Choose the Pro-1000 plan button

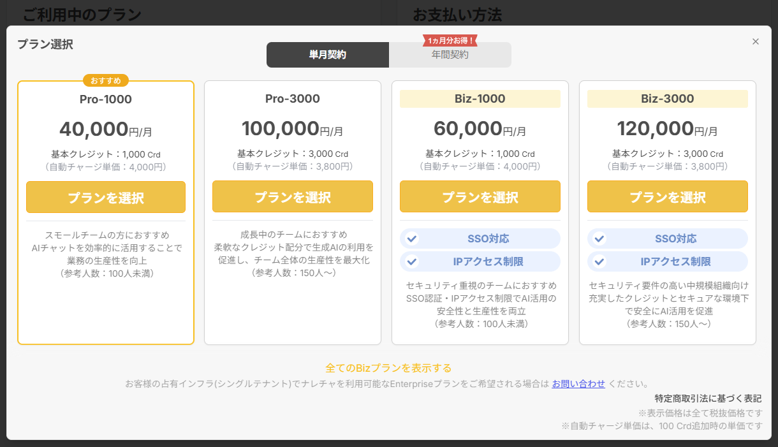click(x=106, y=197)
